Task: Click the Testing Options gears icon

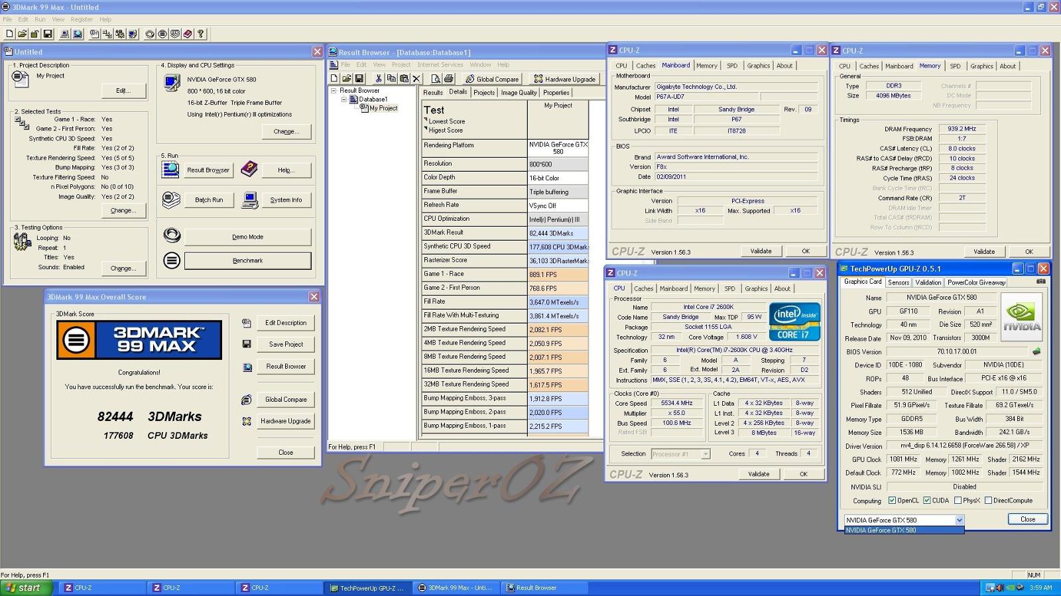Action: (22, 242)
